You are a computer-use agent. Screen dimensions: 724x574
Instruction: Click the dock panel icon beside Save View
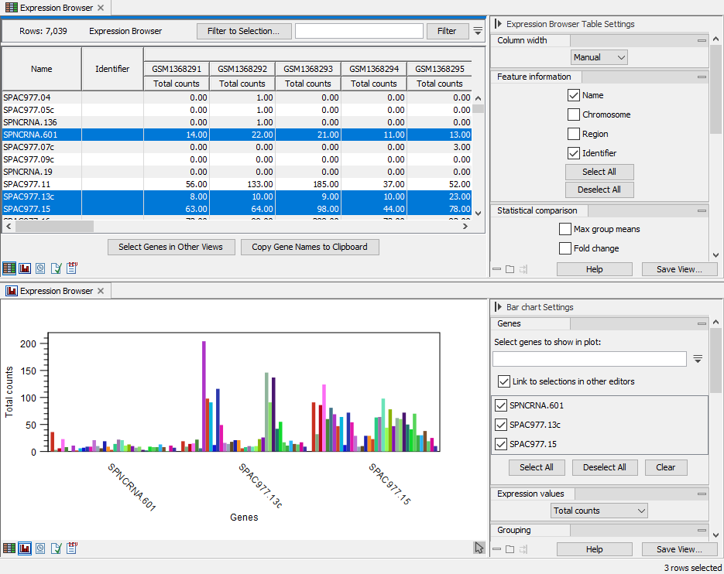525,268
